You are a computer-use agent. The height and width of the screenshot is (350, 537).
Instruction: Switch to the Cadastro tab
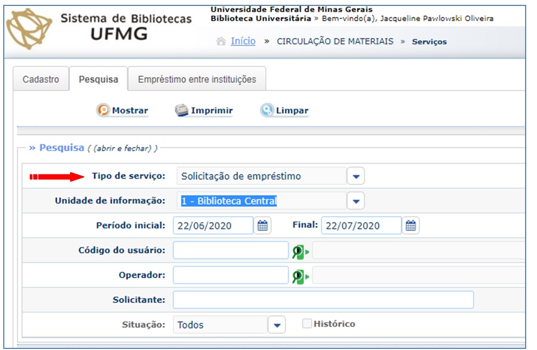click(x=41, y=79)
